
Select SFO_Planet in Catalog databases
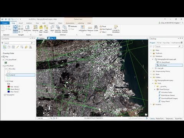coord(169,65)
